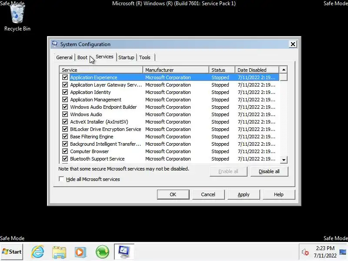Close the System Configuration dialog
The width and height of the screenshot is (348, 261).
(293, 44)
